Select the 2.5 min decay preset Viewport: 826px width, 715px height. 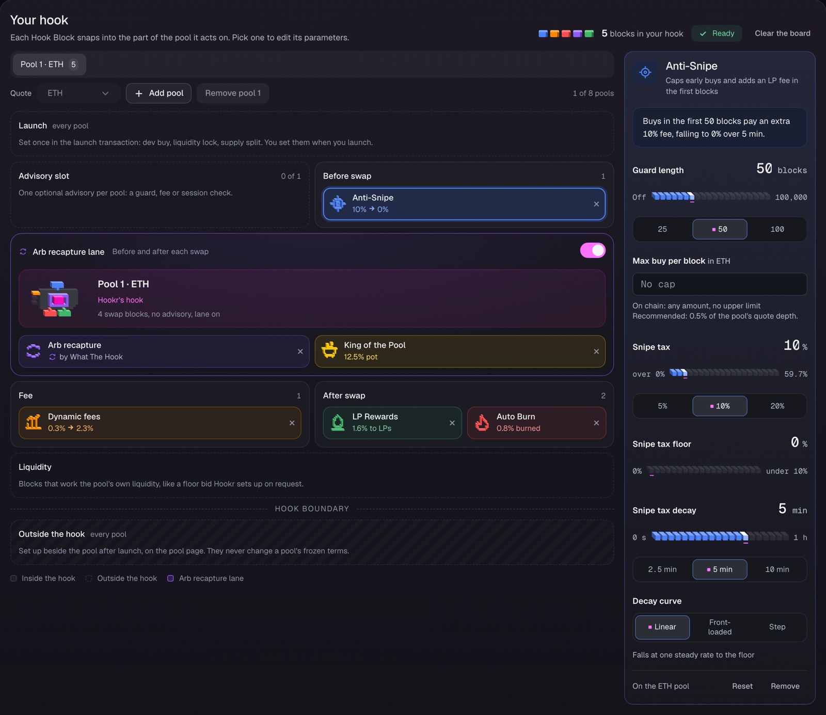pyautogui.click(x=662, y=569)
